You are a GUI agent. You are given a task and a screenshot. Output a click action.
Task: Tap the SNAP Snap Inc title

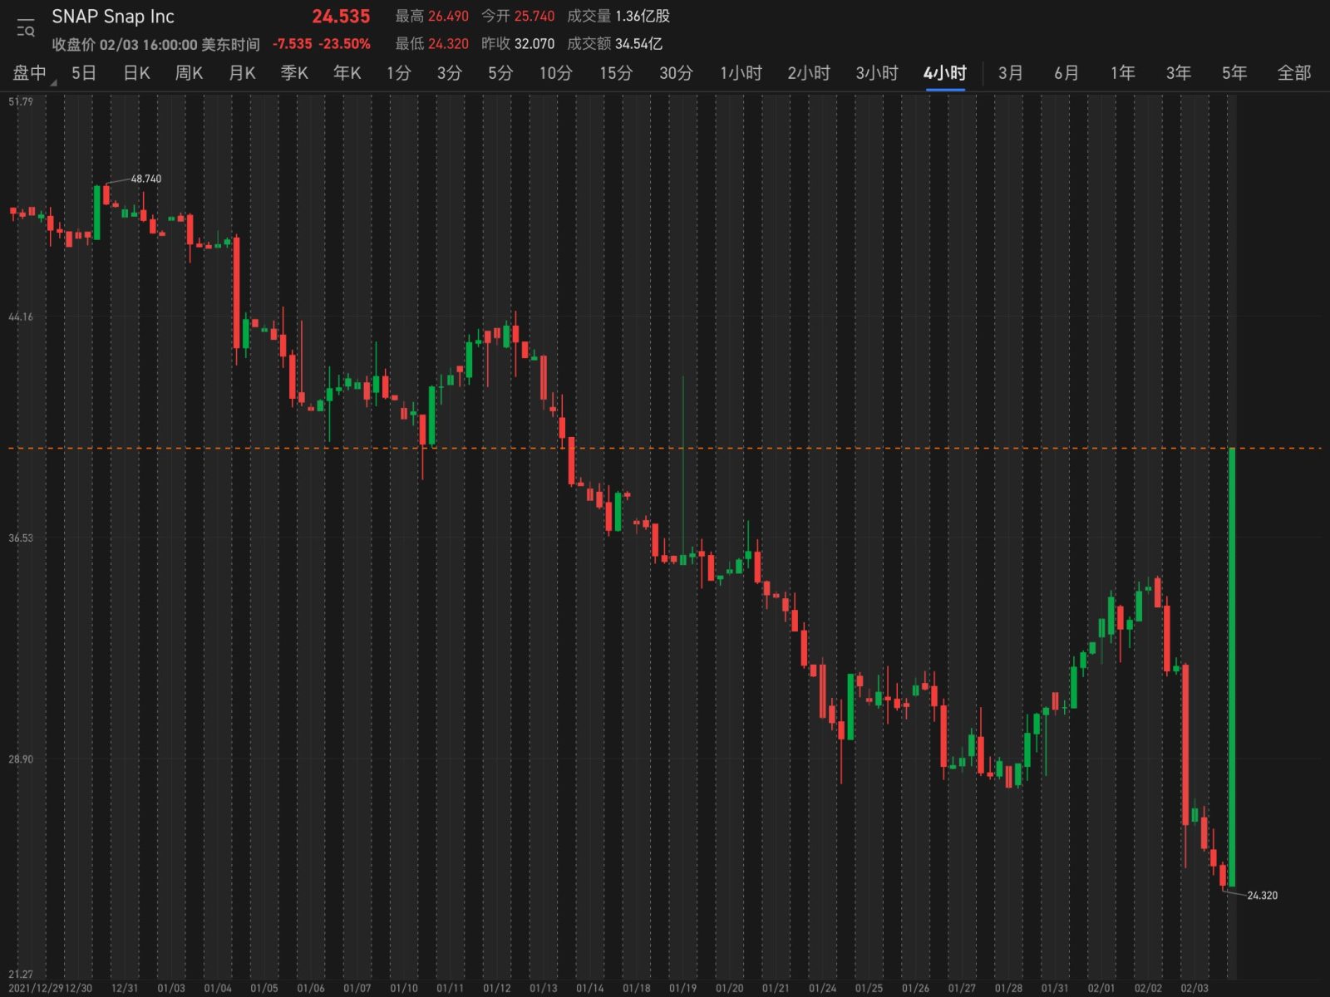pos(113,17)
